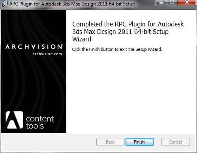Click the 'content tools' wording
Viewport: 197px width, 153px height.
[40, 122]
